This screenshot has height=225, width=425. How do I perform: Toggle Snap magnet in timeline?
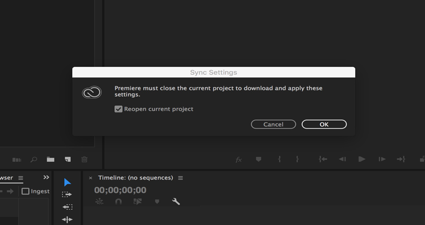tap(118, 201)
